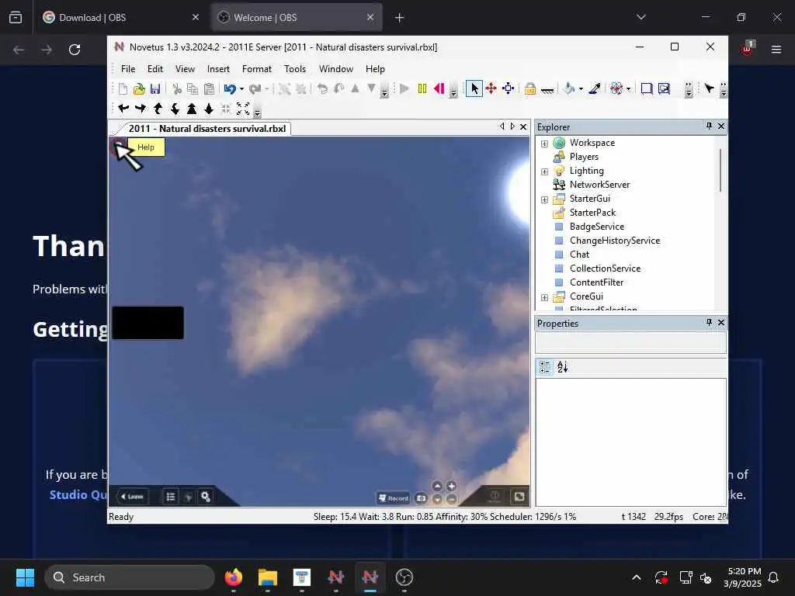Open the Tools menu

click(294, 69)
